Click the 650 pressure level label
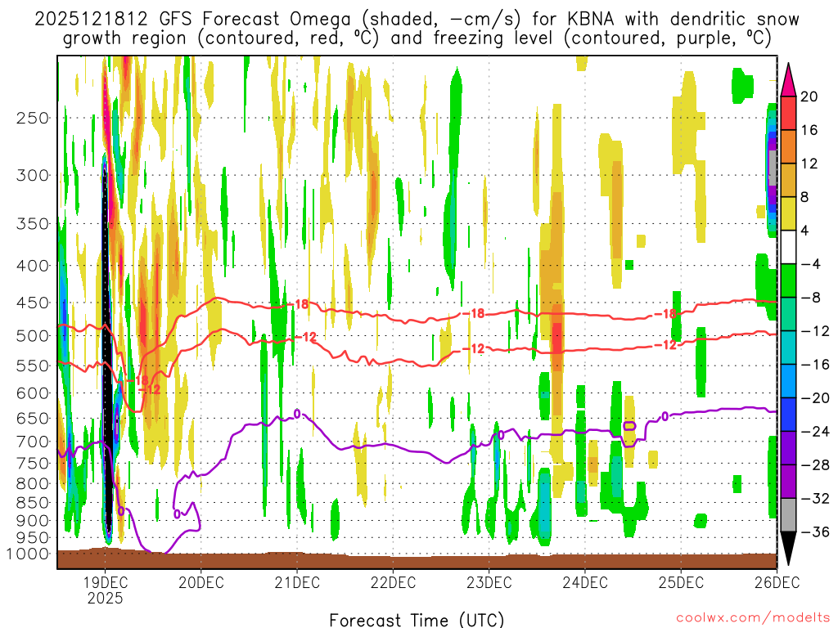 click(33, 418)
